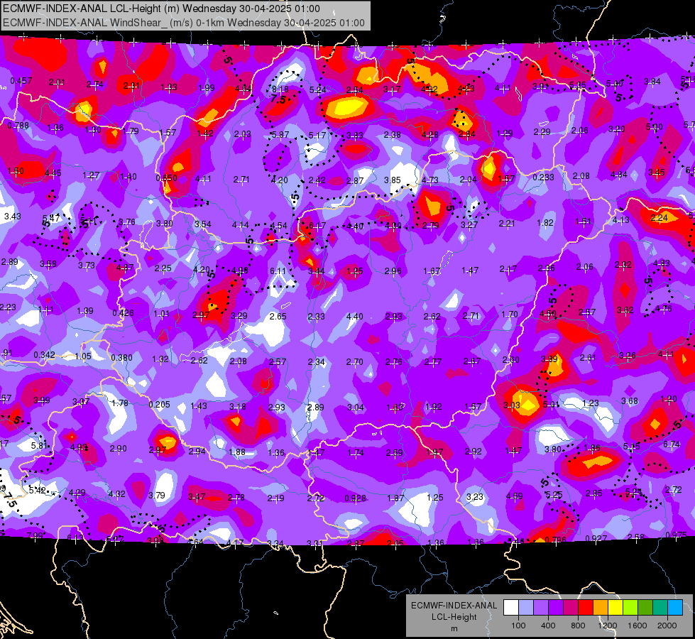Screen dimensions: 695x639
Task: Click the grid value 6.17
Action: point(317,226)
